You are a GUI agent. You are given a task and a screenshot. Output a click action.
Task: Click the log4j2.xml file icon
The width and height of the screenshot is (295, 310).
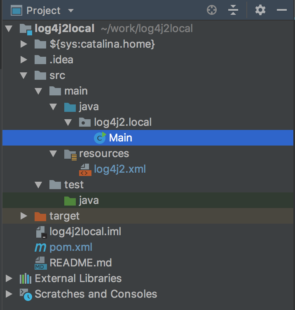click(85, 170)
